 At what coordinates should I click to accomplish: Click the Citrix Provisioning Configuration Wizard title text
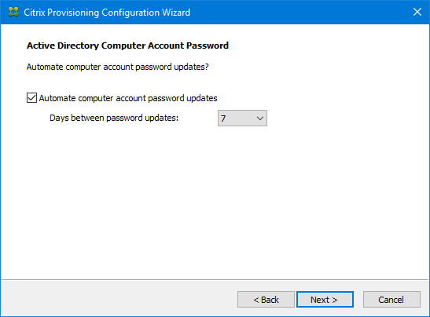107,13
